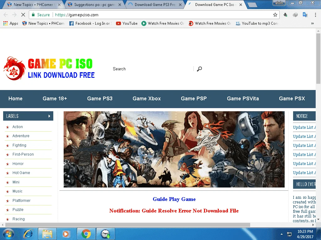Click the top Update List notice link
This screenshot has width=321, height=240.
[x=304, y=127]
